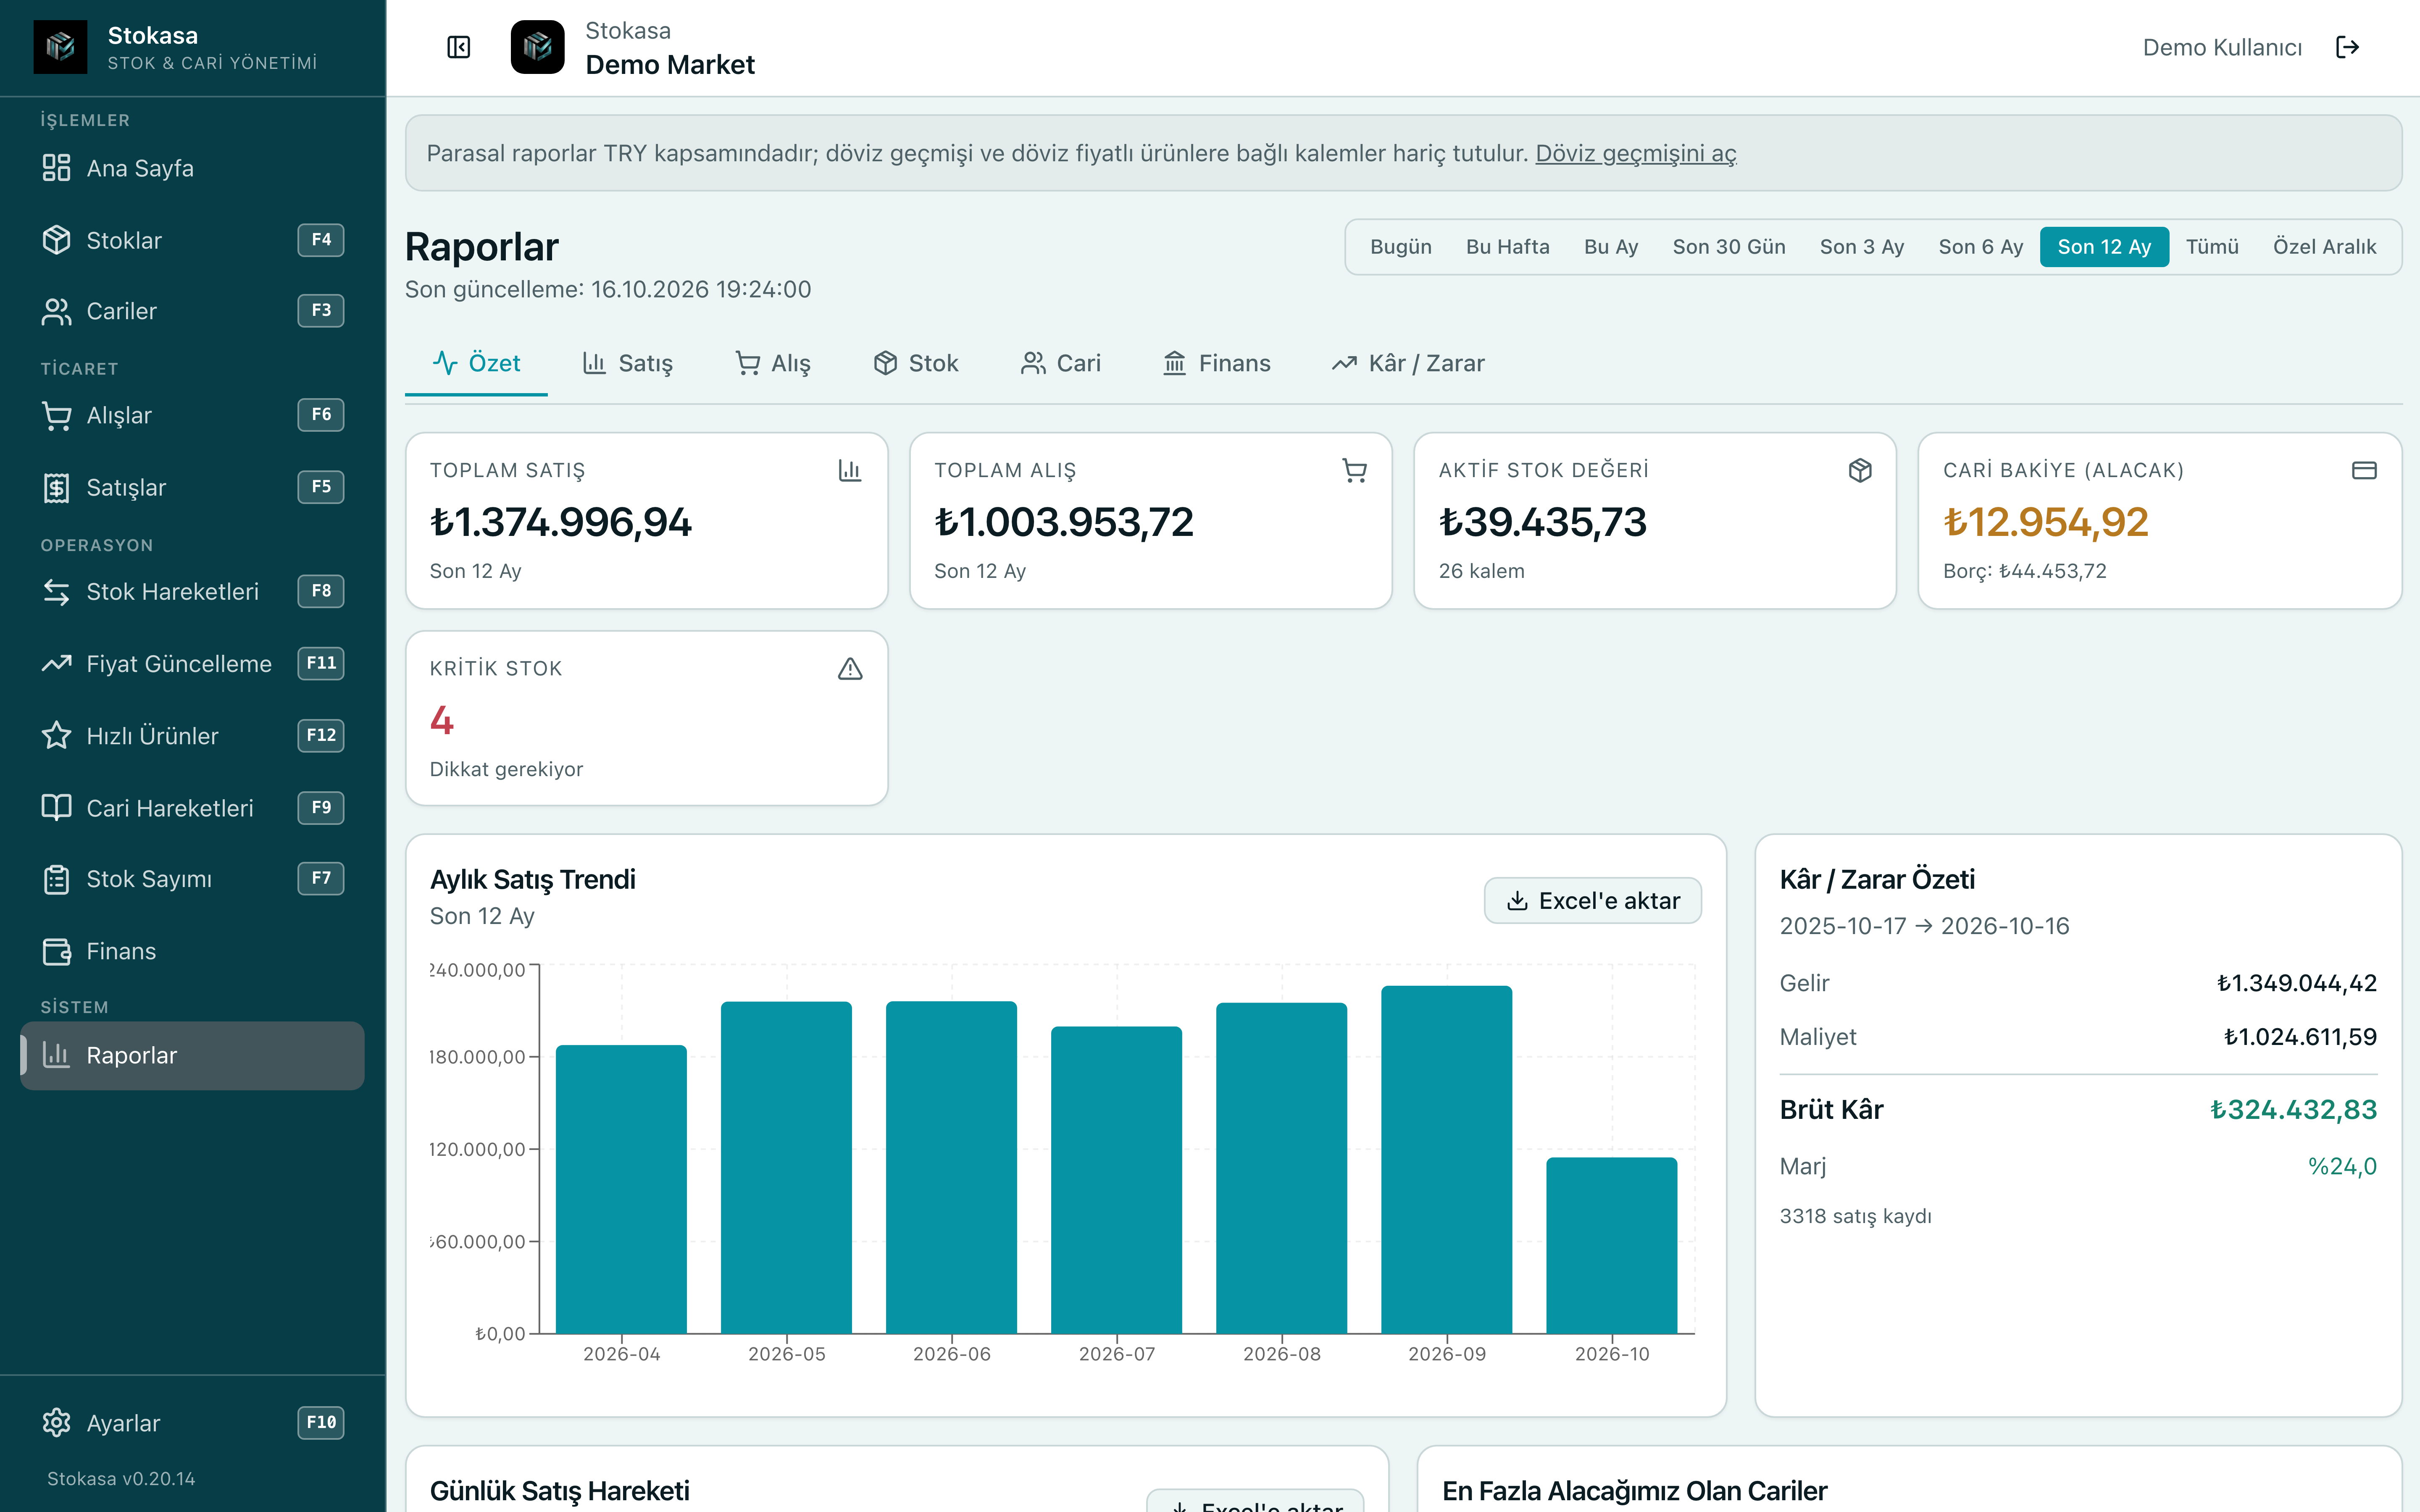Open Stoklar in the sidebar

coord(192,240)
